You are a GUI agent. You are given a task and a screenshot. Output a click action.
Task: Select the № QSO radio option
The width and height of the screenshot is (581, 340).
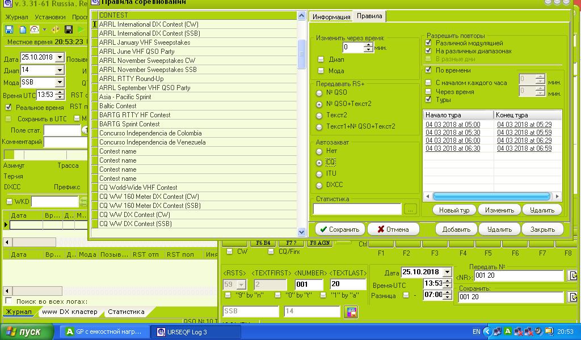[320, 92]
